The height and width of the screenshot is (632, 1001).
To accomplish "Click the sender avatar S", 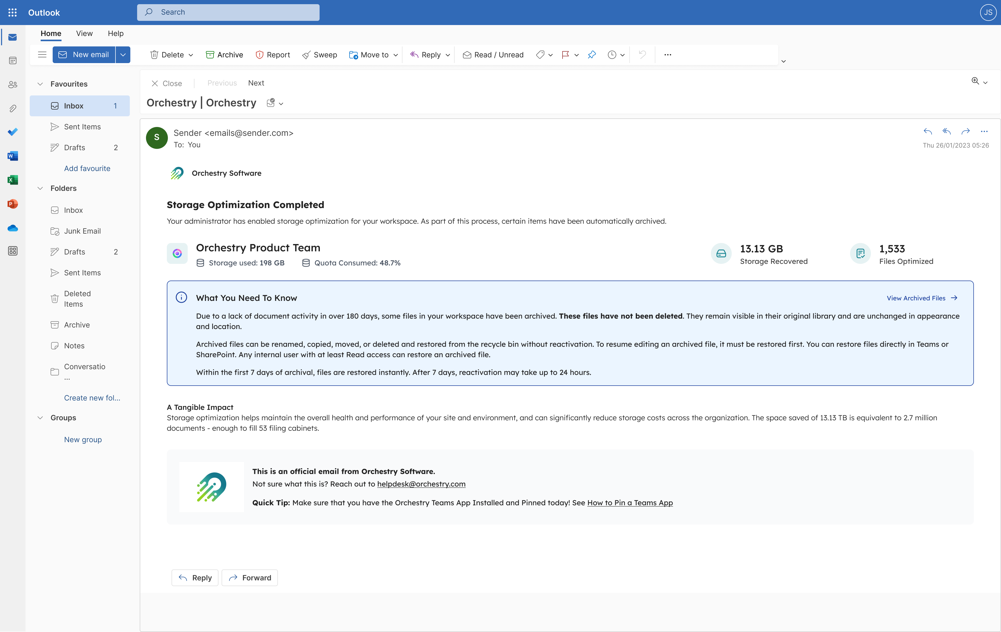I will click(x=157, y=138).
